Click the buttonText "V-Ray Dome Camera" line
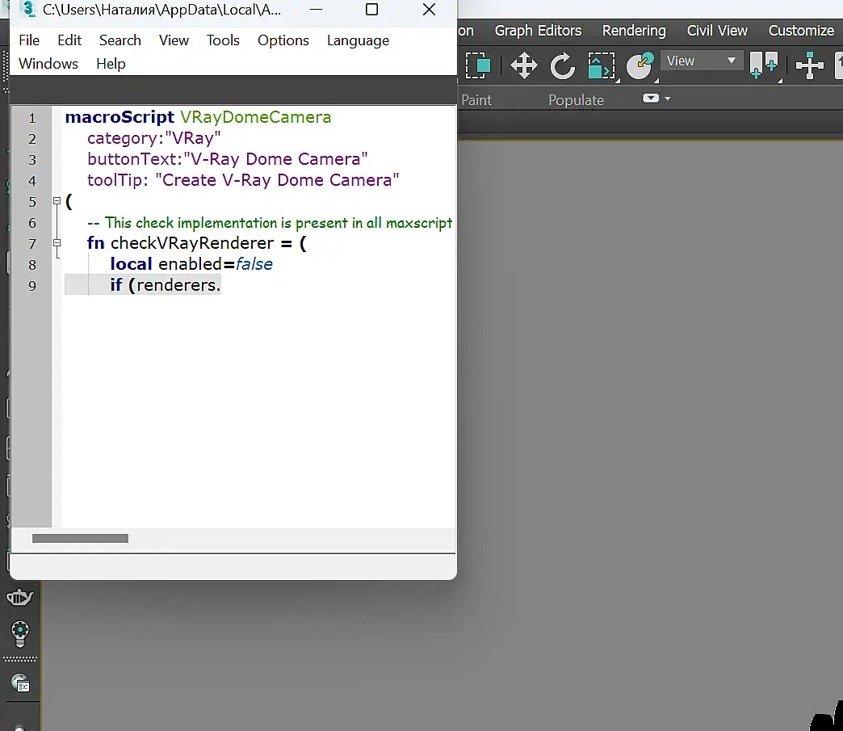This screenshot has width=843, height=731. [x=228, y=159]
